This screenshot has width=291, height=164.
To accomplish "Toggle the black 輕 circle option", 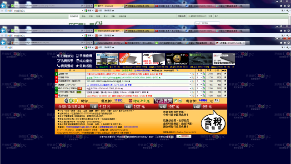I will pyautogui.click(x=67, y=101).
